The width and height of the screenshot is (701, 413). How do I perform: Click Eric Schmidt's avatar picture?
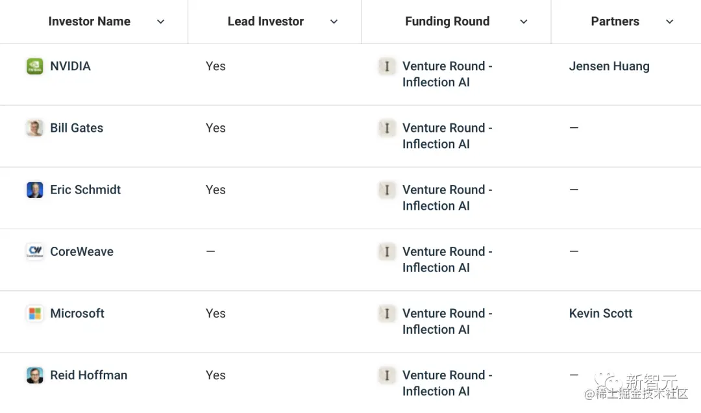coord(34,190)
